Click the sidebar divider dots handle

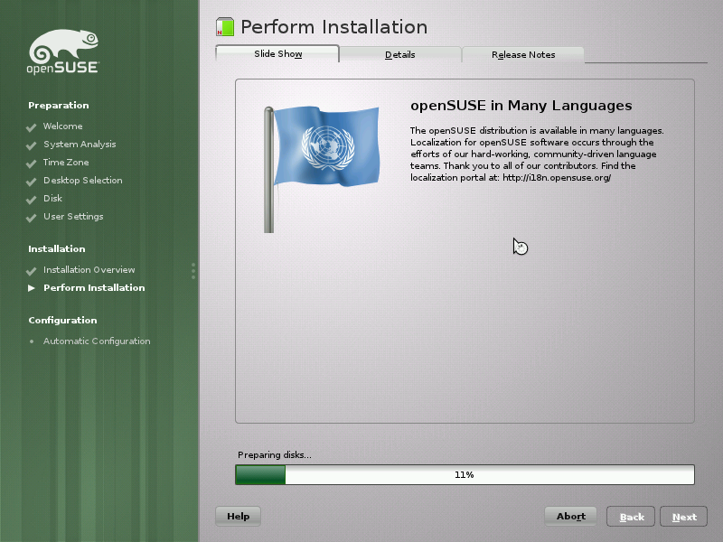192,271
